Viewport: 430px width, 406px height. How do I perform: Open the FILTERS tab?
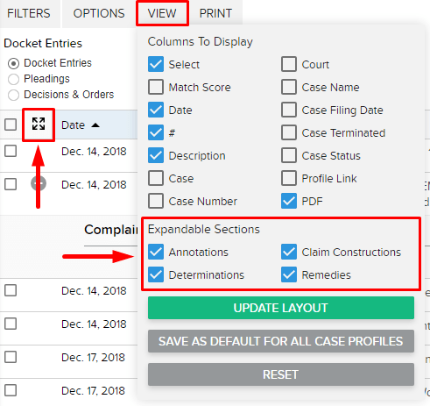pyautogui.click(x=29, y=13)
